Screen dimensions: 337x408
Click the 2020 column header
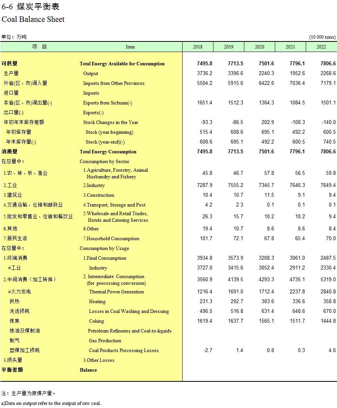coord(260,47)
